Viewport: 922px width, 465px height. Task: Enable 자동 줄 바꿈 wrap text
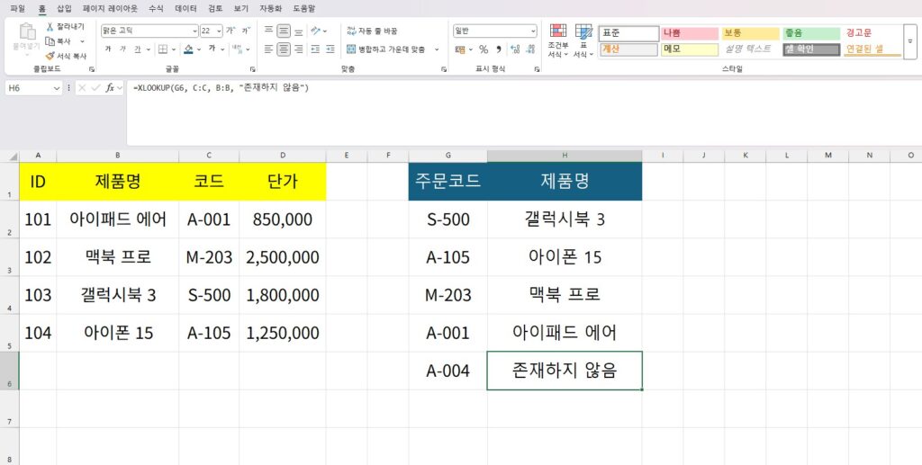coord(372,31)
